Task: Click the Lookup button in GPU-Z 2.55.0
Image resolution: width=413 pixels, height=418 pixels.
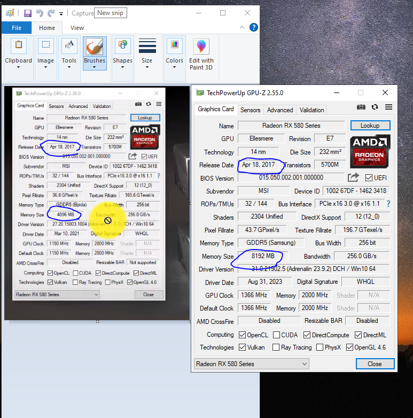Action: pyautogui.click(x=370, y=126)
